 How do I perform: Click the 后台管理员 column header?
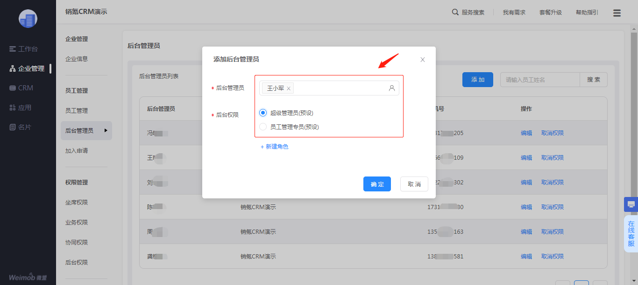click(x=161, y=109)
